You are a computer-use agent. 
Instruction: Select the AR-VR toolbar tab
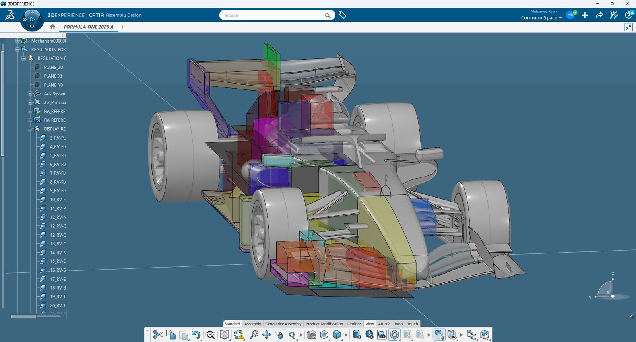point(384,324)
